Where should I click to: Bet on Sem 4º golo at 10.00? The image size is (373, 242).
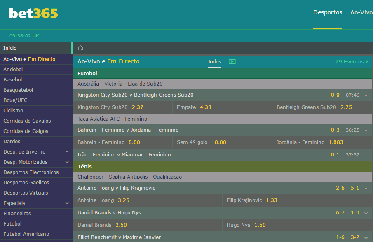click(x=222, y=142)
